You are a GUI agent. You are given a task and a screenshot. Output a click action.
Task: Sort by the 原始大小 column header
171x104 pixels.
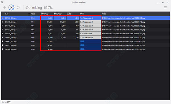pyautogui.click(x=45, y=14)
